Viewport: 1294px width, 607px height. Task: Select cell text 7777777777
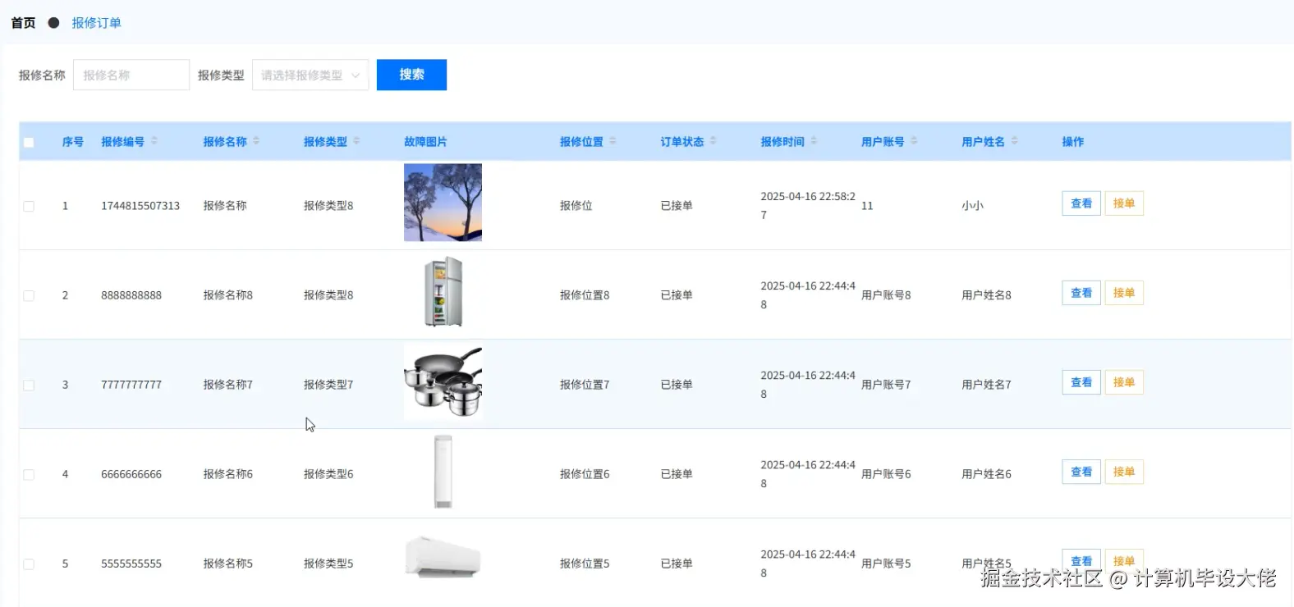click(131, 385)
